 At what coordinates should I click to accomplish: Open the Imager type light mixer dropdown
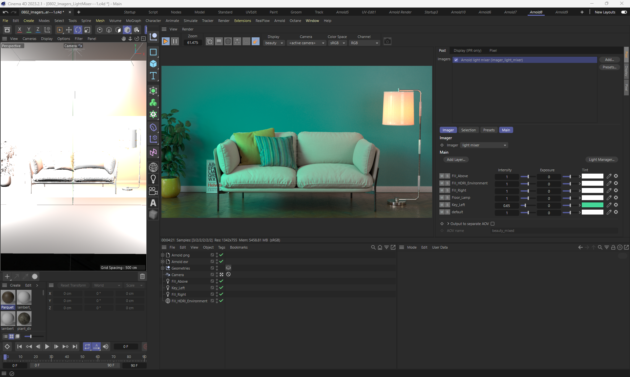pos(484,145)
